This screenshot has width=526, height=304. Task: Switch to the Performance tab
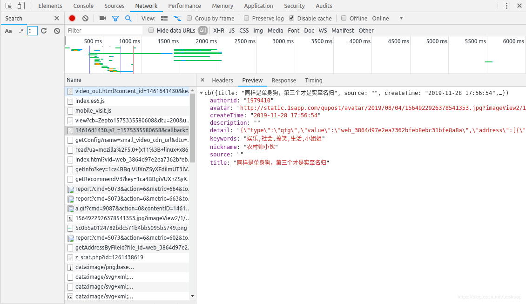point(184,6)
